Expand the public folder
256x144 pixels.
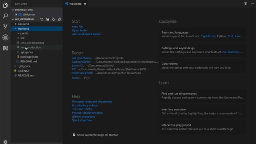pos(37,33)
